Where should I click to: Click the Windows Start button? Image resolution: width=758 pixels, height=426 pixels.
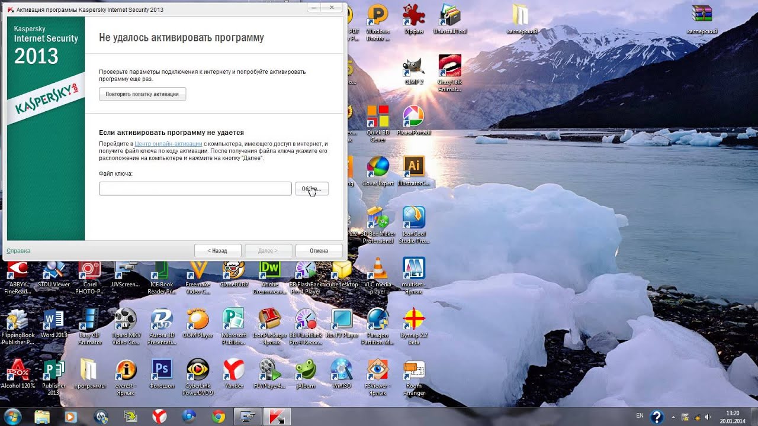point(12,416)
